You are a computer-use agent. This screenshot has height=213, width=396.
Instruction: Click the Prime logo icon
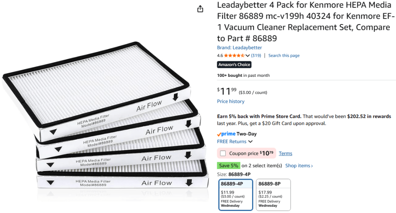point(226,134)
